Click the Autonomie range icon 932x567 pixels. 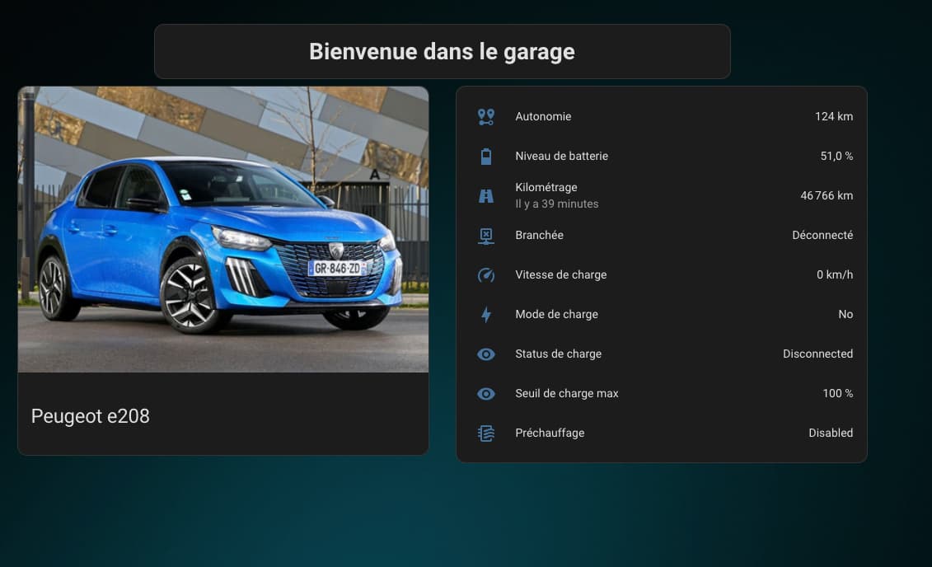coord(486,116)
